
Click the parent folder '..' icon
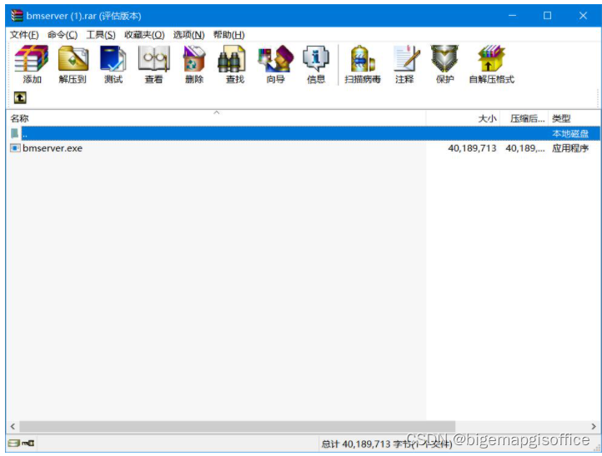14,133
